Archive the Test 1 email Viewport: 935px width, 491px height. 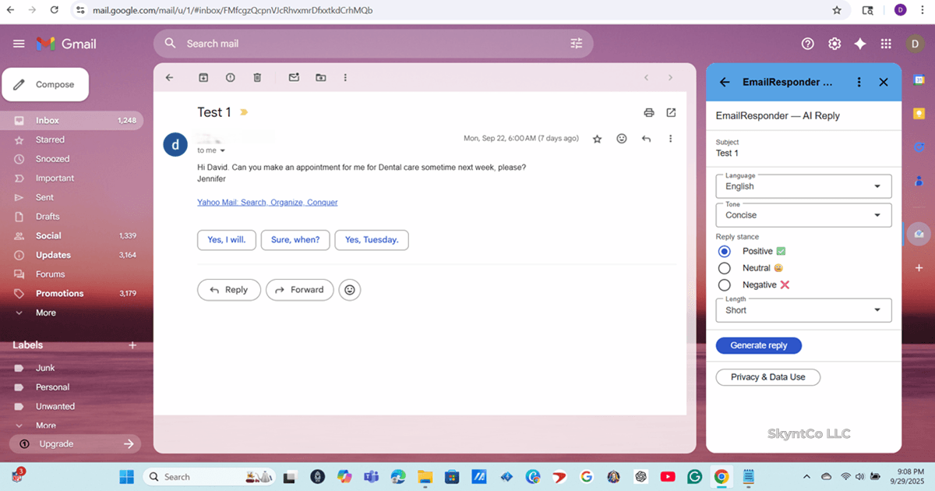203,77
